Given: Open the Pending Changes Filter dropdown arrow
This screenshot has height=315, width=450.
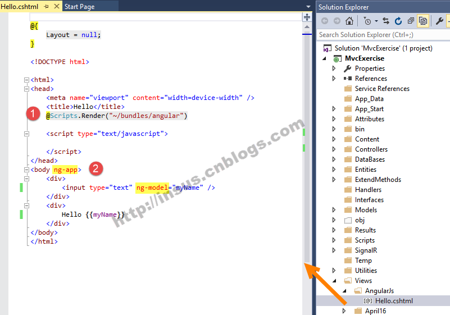Looking at the screenshot, I should click(x=376, y=21).
